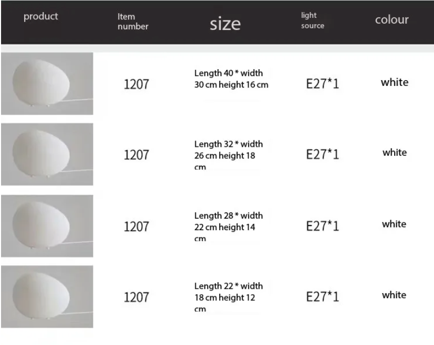Select the "Length 32 * width 26 cm" size text

click(x=228, y=150)
